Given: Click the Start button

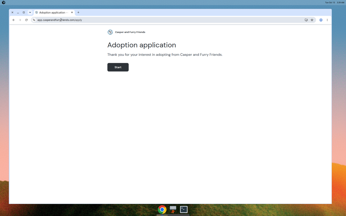Looking at the screenshot, I should (x=118, y=67).
